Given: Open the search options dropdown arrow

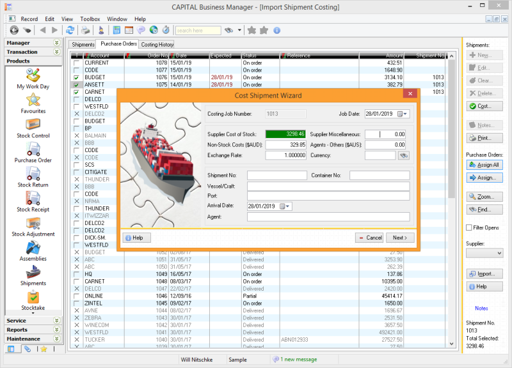Looking at the screenshot, I should click(x=239, y=30).
